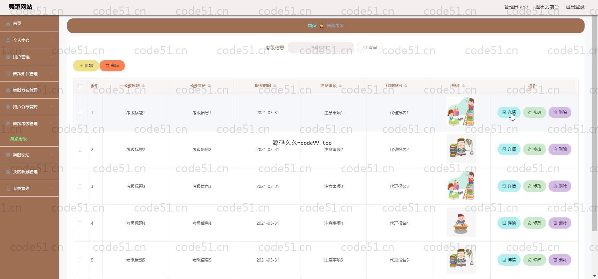Viewport: 598px width, 279px height.
Task: Open 详情 for row 考级标题5
Action: pyautogui.click(x=509, y=260)
